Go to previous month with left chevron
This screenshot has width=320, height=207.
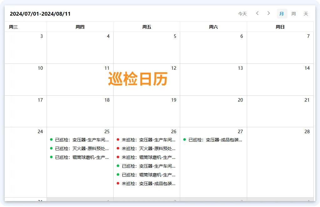click(257, 13)
